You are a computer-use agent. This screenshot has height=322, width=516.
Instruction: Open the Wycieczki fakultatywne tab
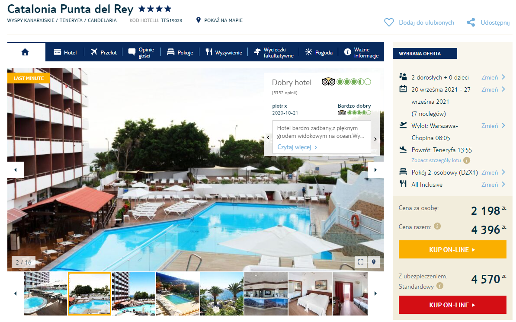(x=274, y=52)
